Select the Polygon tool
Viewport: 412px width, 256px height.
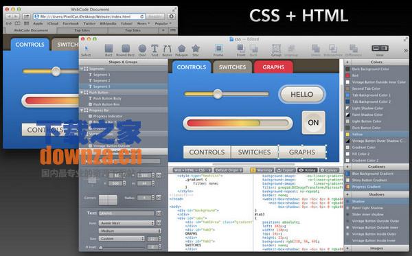click(181, 51)
